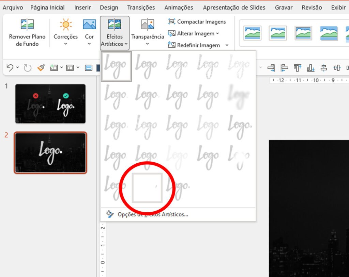Align objects to bottom icon
This screenshot has width=349, height=277.
click(310, 68)
